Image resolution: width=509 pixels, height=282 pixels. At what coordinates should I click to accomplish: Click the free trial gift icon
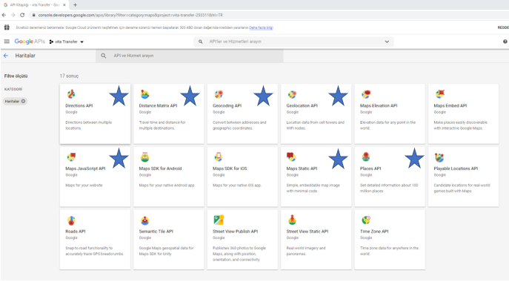coord(7,27)
